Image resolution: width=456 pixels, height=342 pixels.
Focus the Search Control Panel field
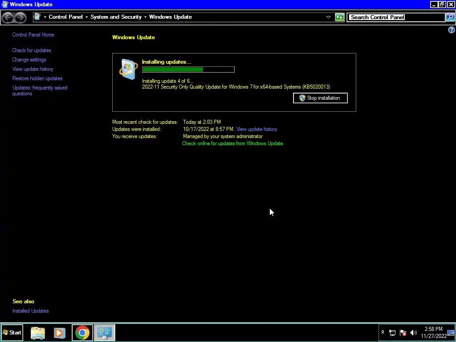(x=396, y=17)
